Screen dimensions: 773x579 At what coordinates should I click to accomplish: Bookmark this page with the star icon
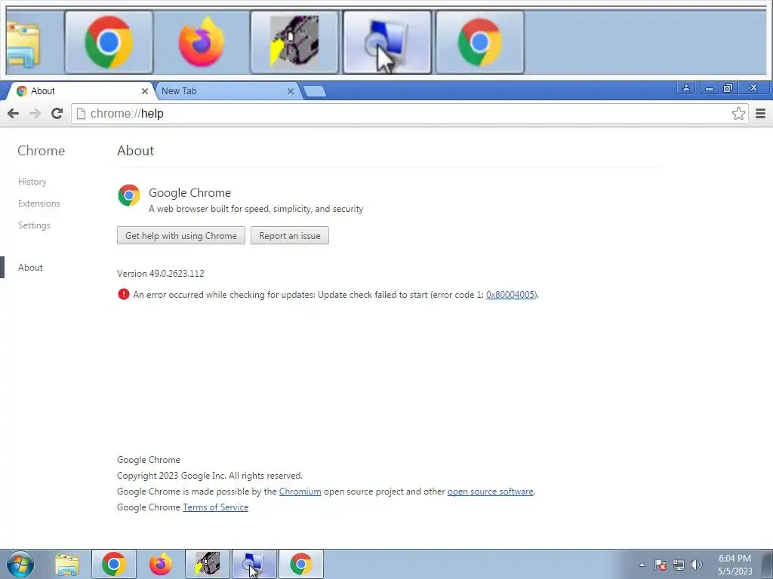738,114
